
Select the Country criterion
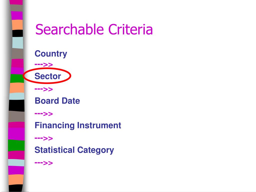51,54
